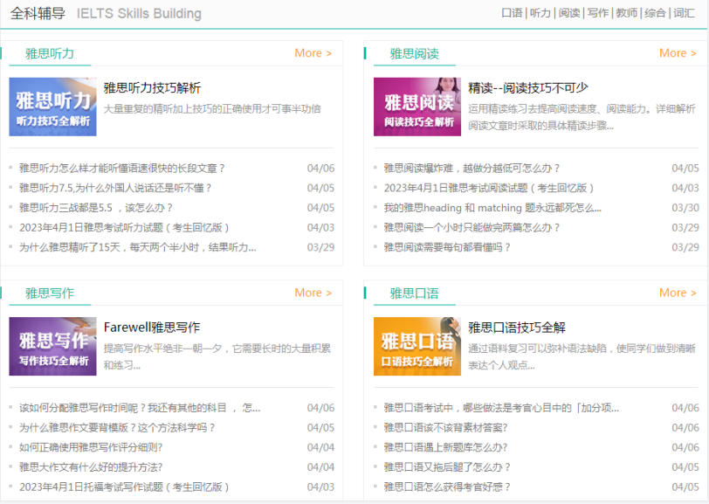
Task: Open article 雅思听力7.5,为什么外国人说话还是听不懂？
Action: coord(115,188)
